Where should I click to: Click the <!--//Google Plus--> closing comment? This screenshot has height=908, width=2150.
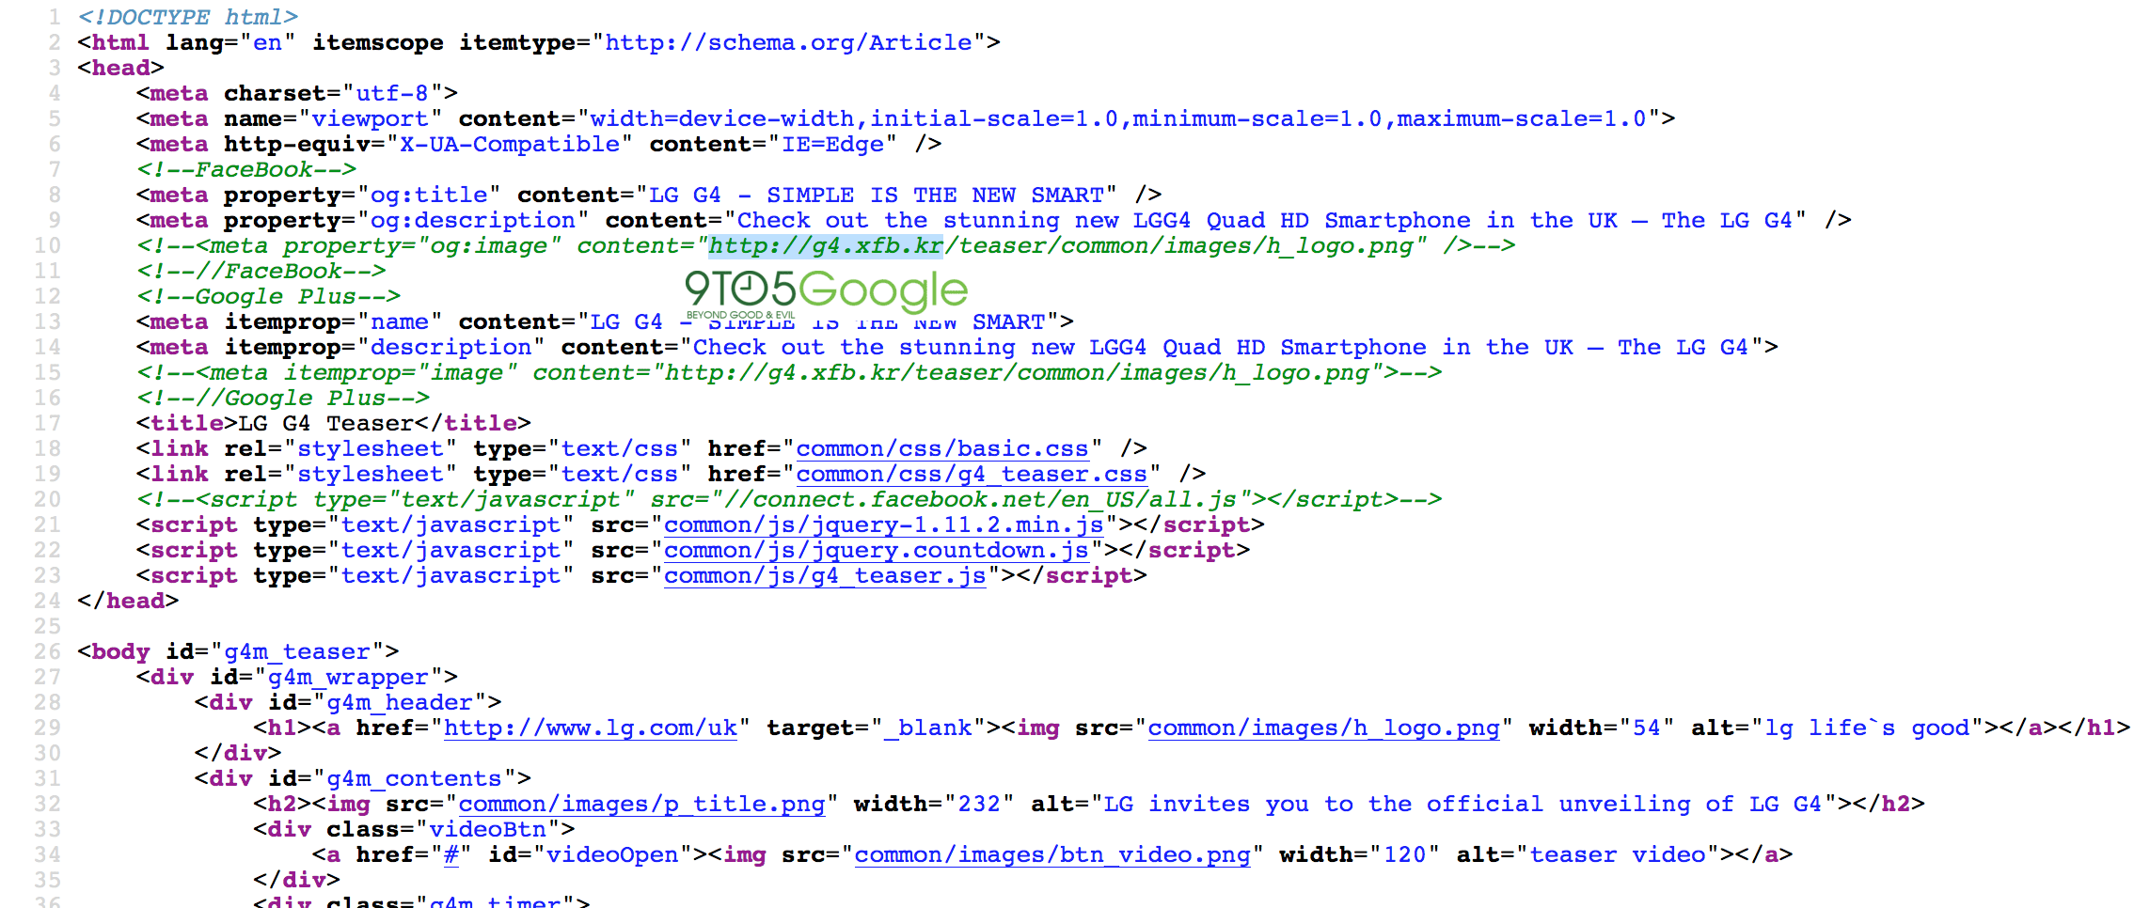[283, 399]
